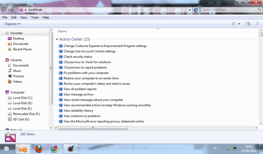Click the address bar refresh button

196,10
